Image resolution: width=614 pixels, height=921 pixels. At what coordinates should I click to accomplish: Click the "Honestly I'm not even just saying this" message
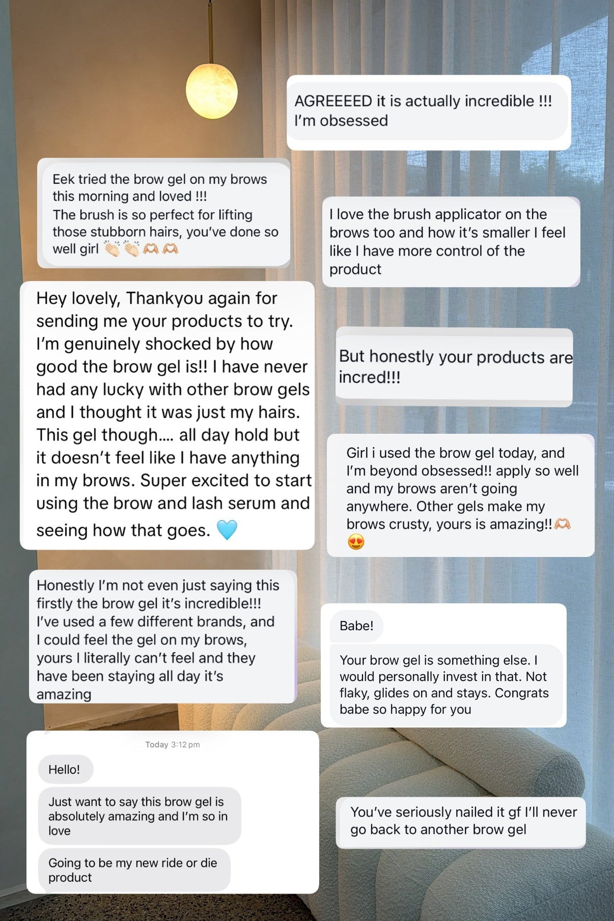[163, 638]
